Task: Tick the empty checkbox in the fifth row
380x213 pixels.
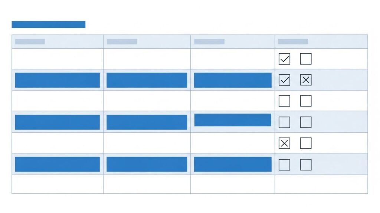Action: coord(306,143)
